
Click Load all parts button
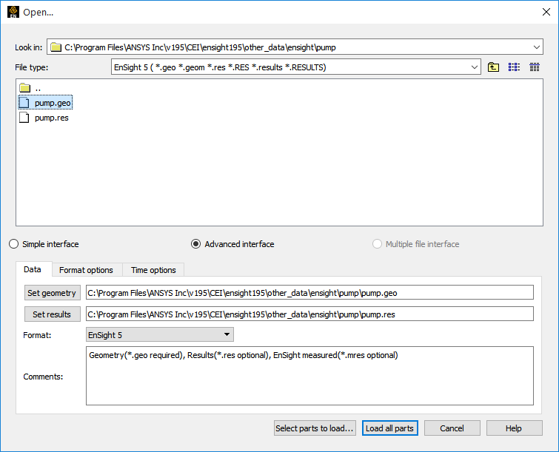pos(389,428)
